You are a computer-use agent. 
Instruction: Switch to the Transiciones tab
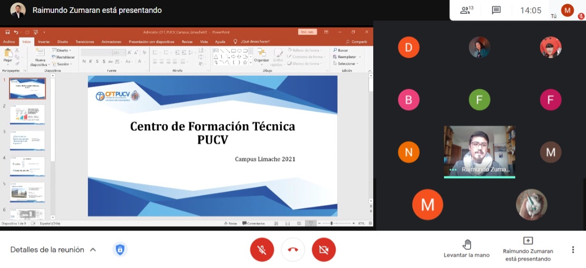coord(85,42)
